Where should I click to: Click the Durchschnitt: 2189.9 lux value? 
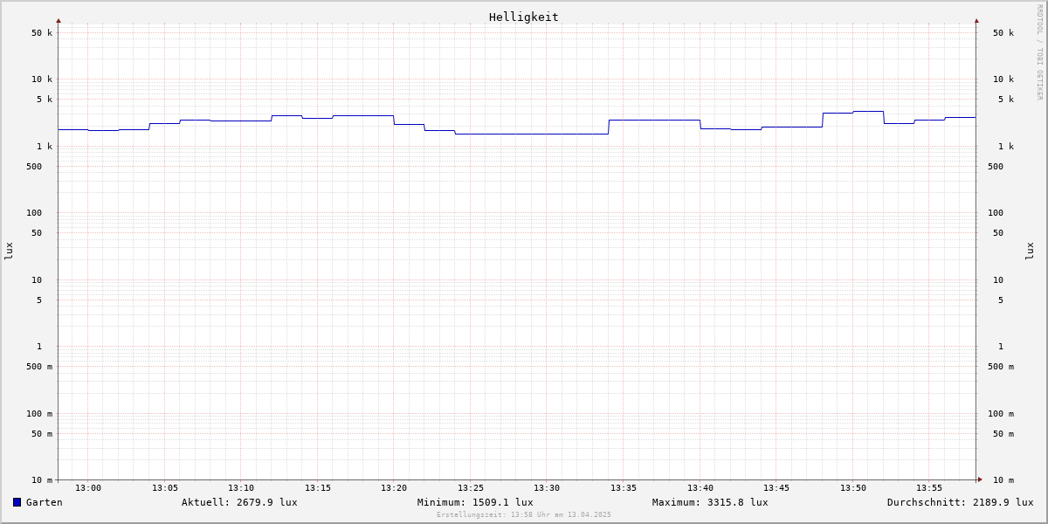click(x=961, y=502)
